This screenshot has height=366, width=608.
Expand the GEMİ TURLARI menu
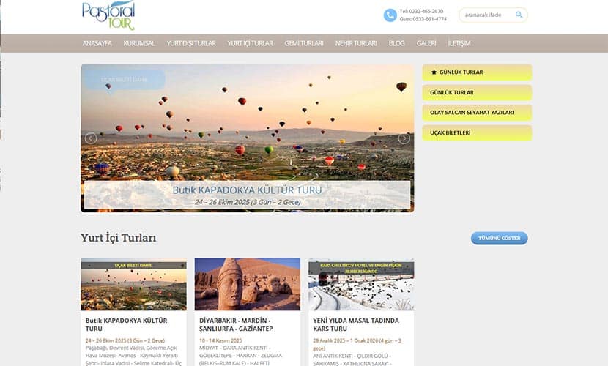point(303,43)
